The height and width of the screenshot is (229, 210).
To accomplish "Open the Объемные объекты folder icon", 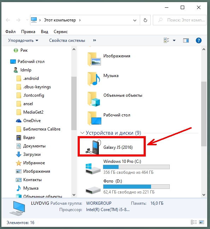I will tap(94, 99).
